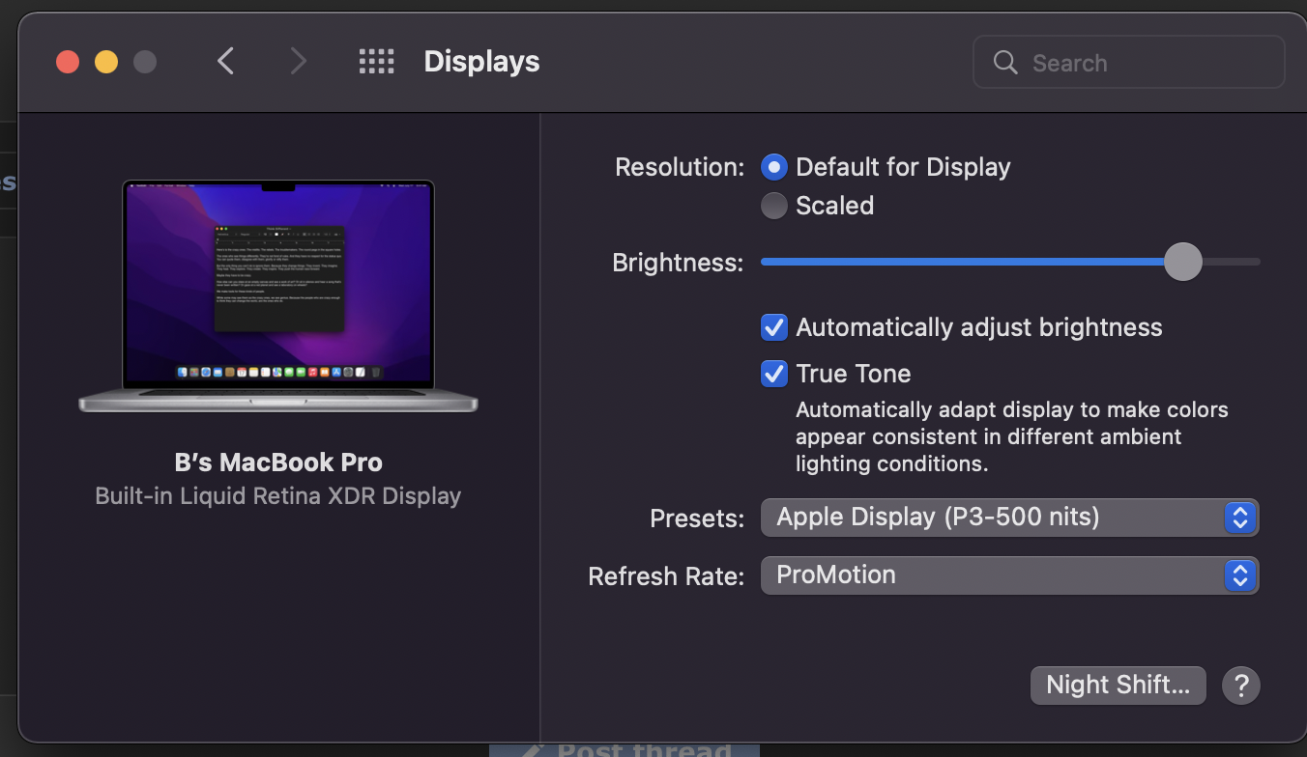
Task: Minimize the Displays window
Action: pyautogui.click(x=106, y=62)
